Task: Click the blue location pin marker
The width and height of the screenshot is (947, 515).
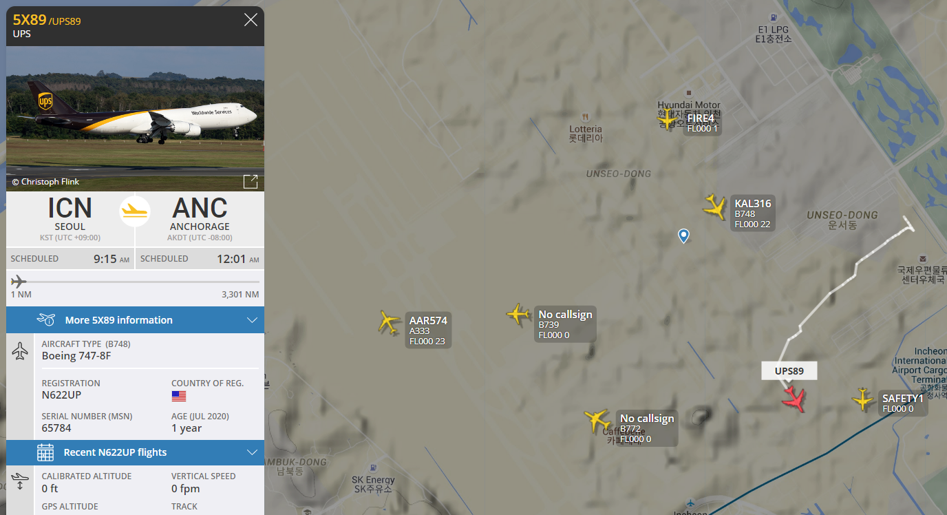Action: coord(683,236)
